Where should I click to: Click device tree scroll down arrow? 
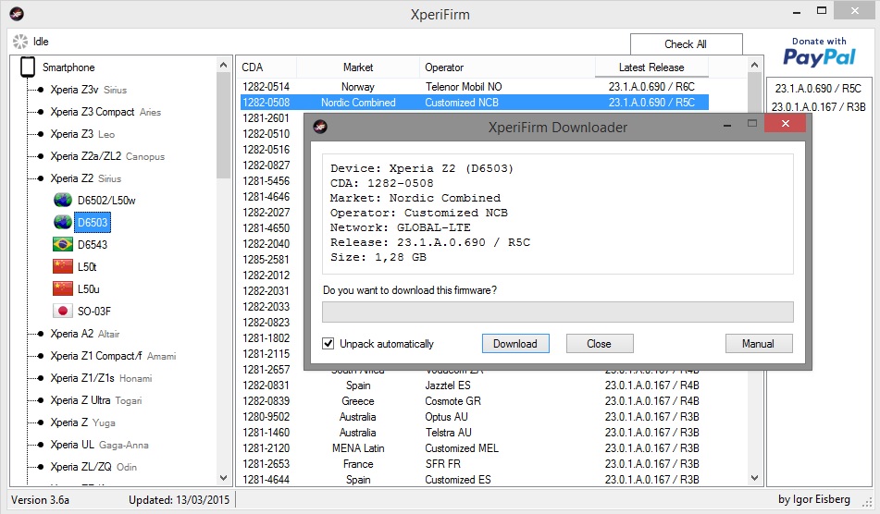point(223,478)
